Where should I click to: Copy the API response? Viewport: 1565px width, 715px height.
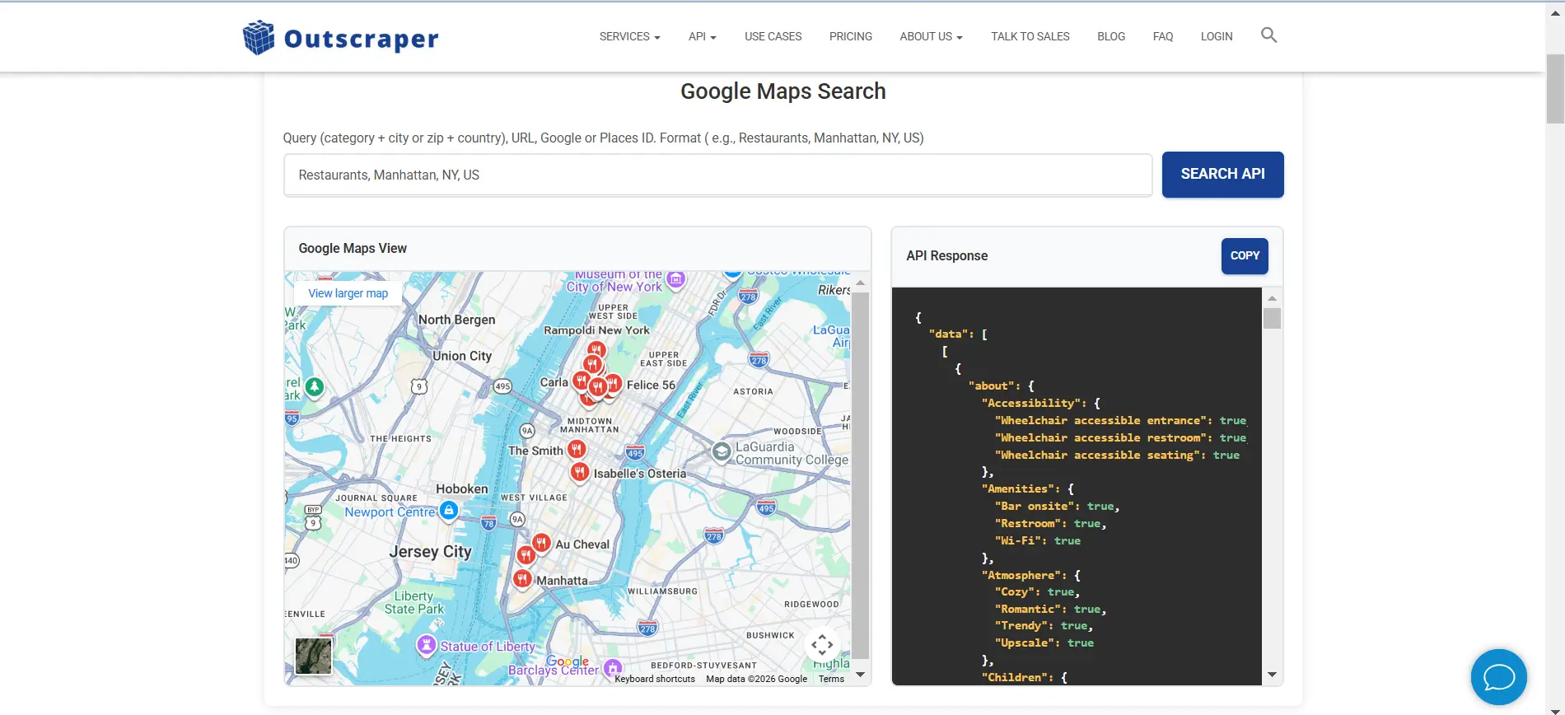pyautogui.click(x=1244, y=255)
